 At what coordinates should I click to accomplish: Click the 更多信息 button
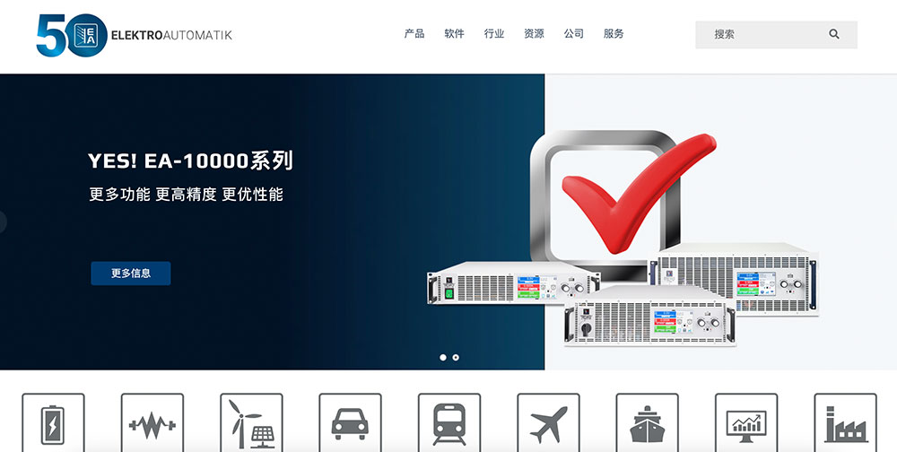[131, 274]
